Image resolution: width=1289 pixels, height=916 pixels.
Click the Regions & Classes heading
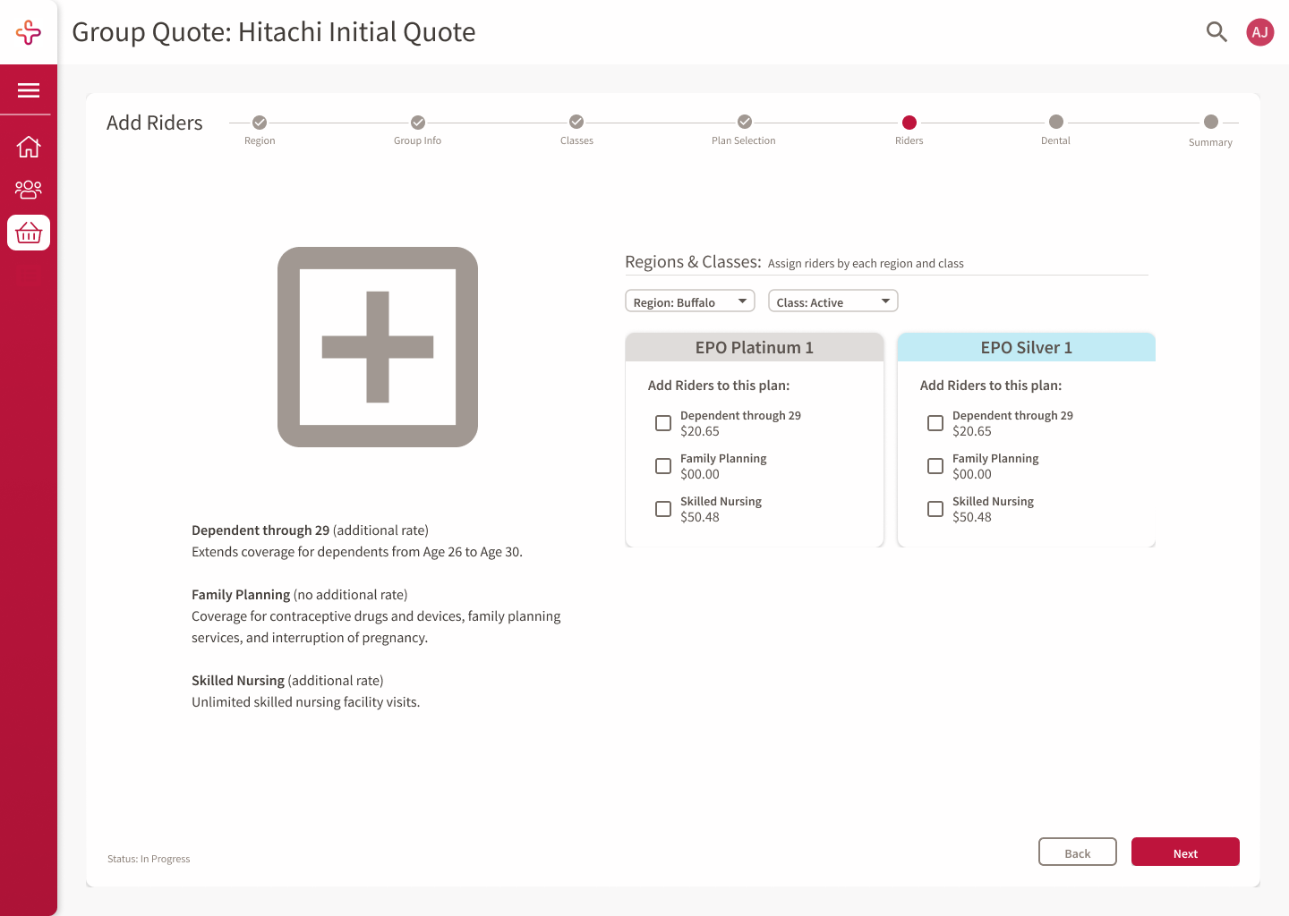693,262
